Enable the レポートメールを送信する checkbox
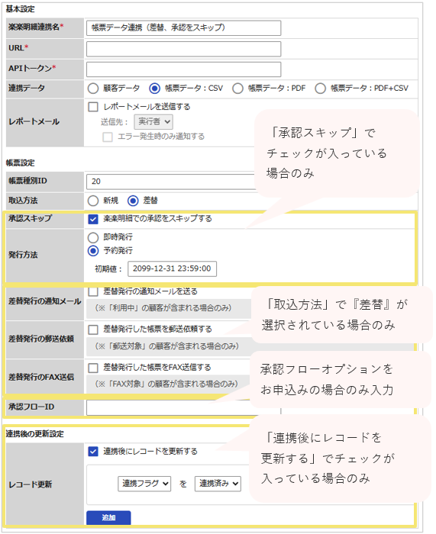 click(x=93, y=107)
